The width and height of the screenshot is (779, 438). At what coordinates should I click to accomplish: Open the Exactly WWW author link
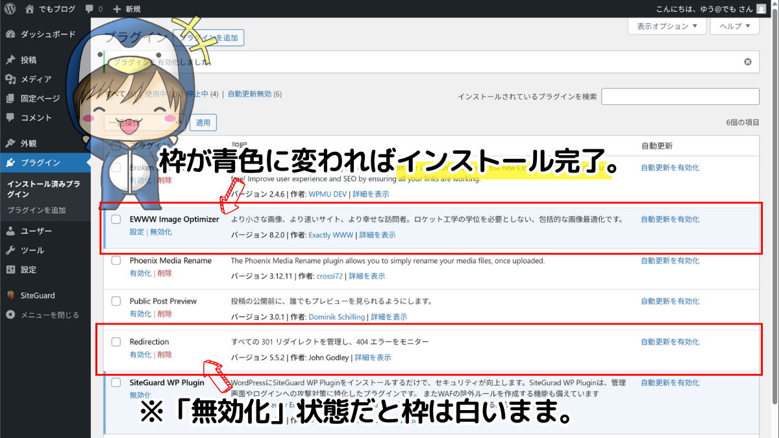[331, 235]
